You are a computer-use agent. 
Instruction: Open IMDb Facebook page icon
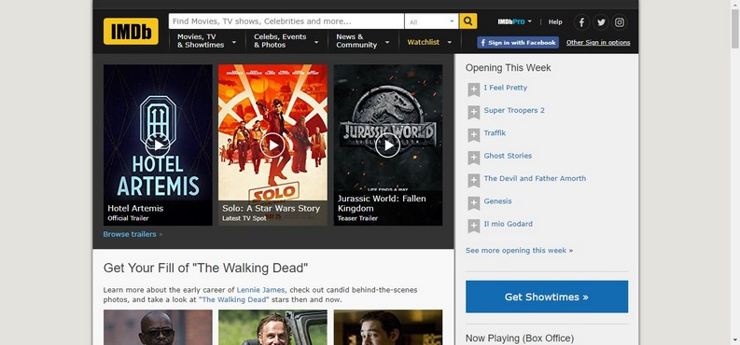click(x=581, y=22)
